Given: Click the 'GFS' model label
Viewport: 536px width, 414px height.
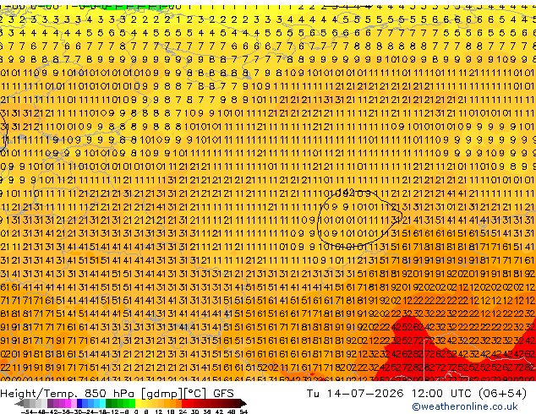Looking at the screenshot, I should (223, 394).
